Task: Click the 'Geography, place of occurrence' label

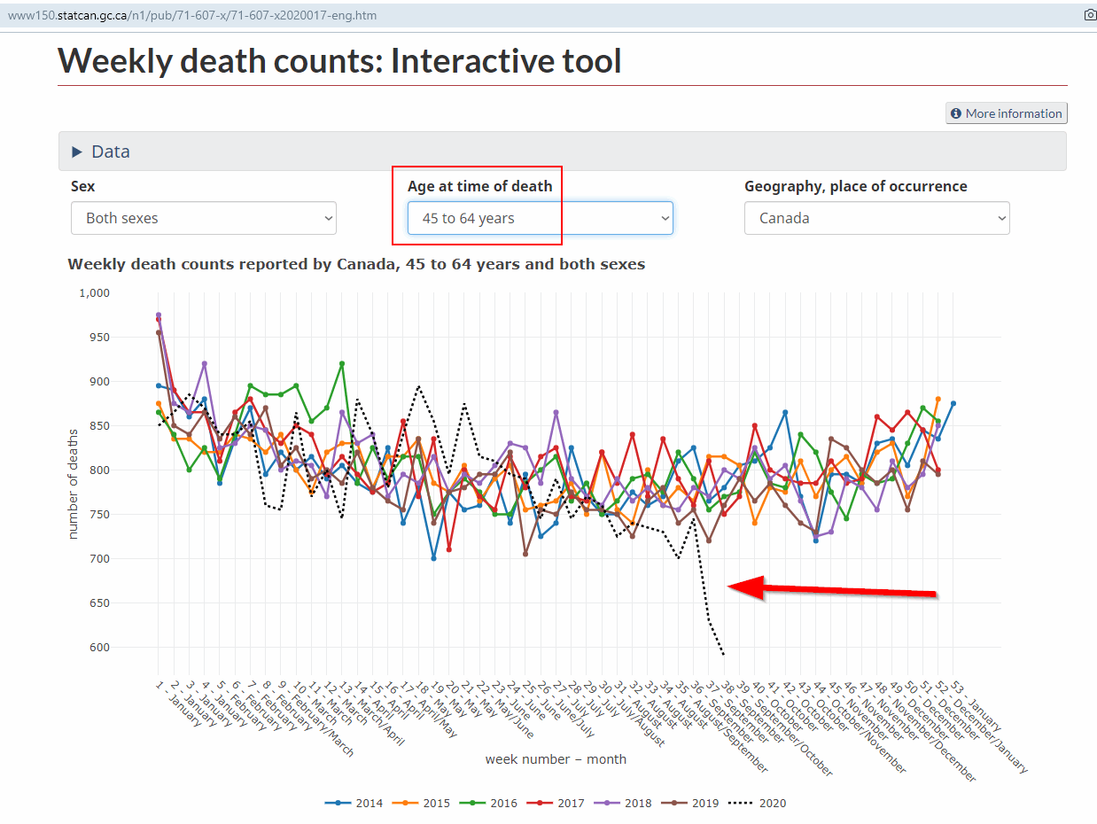Action: pyautogui.click(x=856, y=186)
